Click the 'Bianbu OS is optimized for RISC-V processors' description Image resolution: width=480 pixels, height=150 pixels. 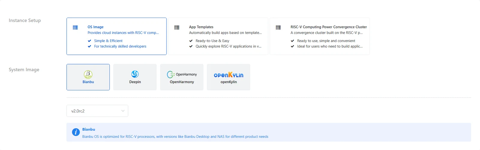[x=175, y=137]
